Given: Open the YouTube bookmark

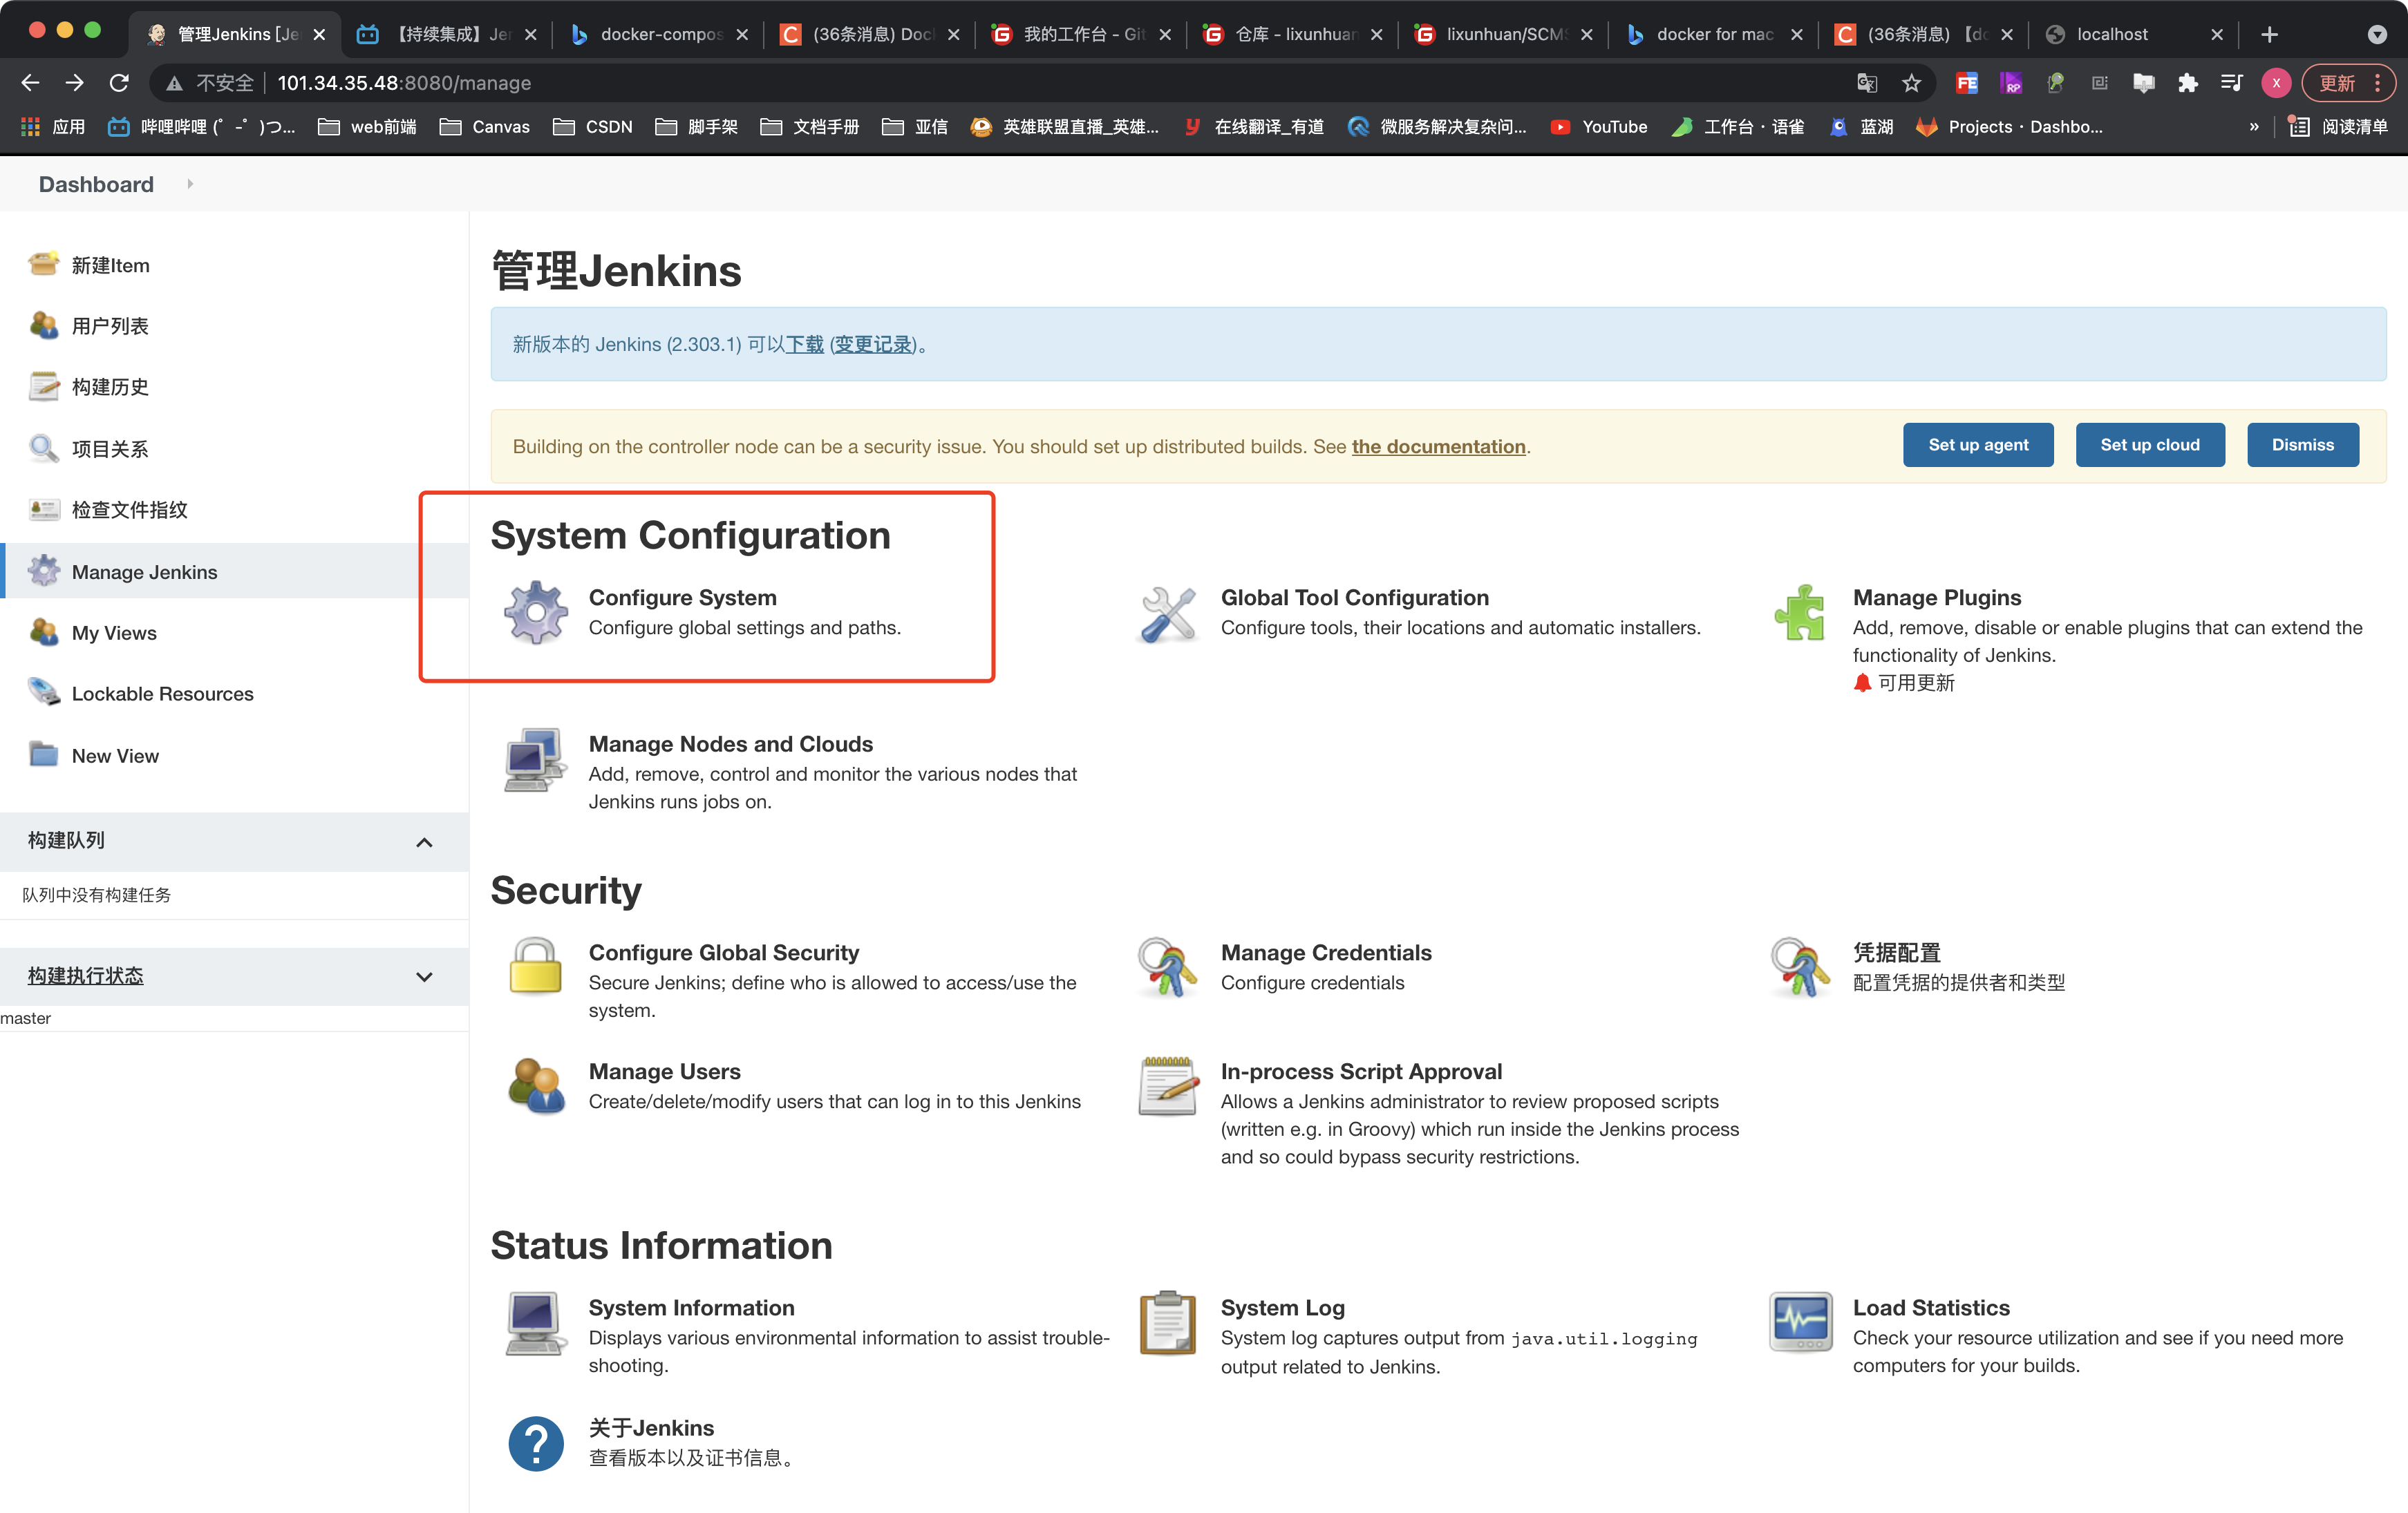Looking at the screenshot, I should point(1599,127).
